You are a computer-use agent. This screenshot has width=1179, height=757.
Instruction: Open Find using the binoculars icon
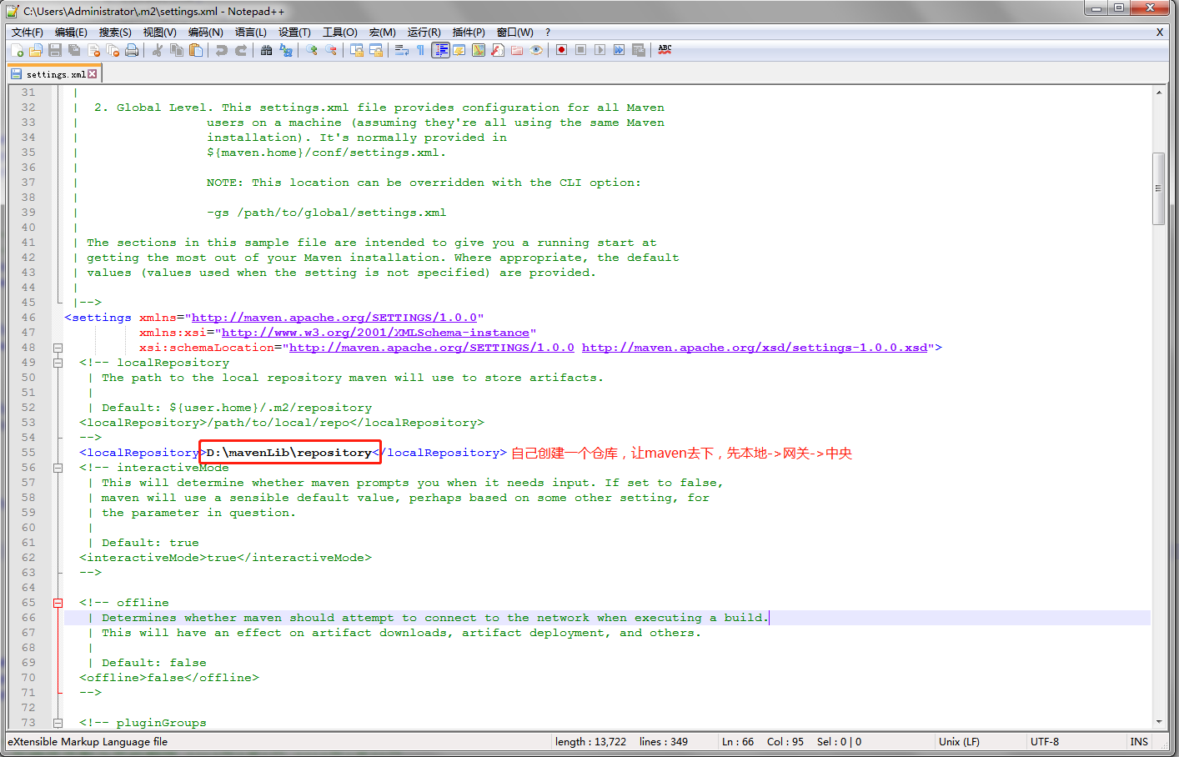click(266, 50)
